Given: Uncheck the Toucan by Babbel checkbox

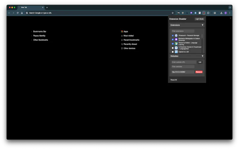Looking at the screenshot, I should pos(173,44).
